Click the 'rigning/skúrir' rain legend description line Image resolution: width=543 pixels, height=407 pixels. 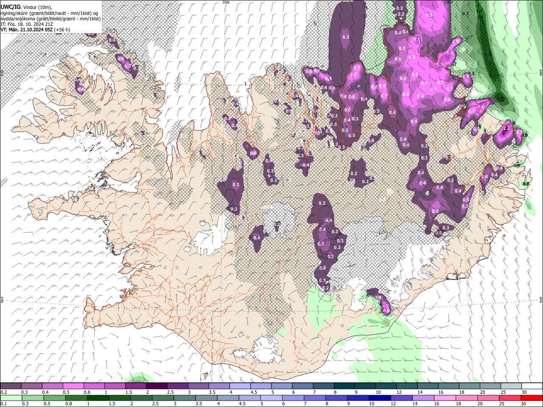click(x=49, y=13)
